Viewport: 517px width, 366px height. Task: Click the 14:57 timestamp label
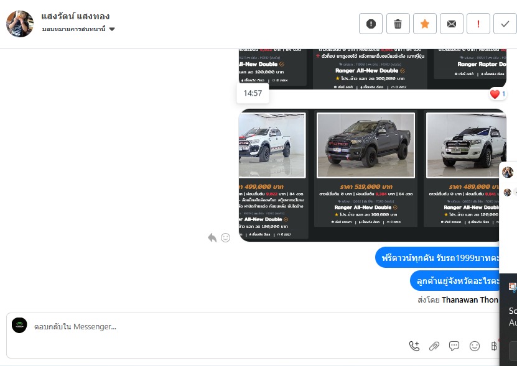253,93
